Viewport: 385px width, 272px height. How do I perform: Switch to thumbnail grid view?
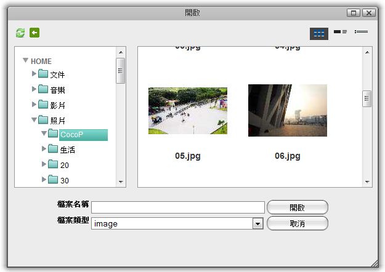point(318,34)
